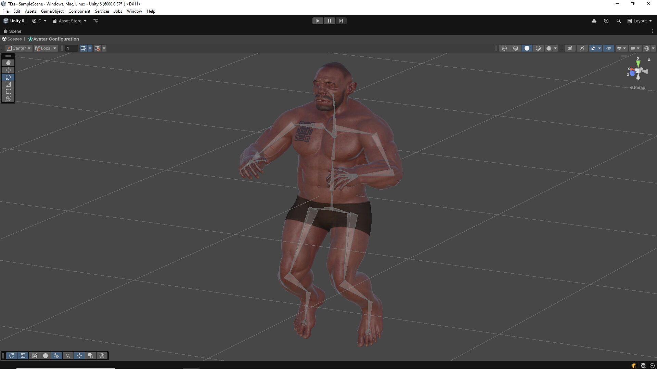Select the Move tool
The image size is (657, 369).
click(8, 70)
